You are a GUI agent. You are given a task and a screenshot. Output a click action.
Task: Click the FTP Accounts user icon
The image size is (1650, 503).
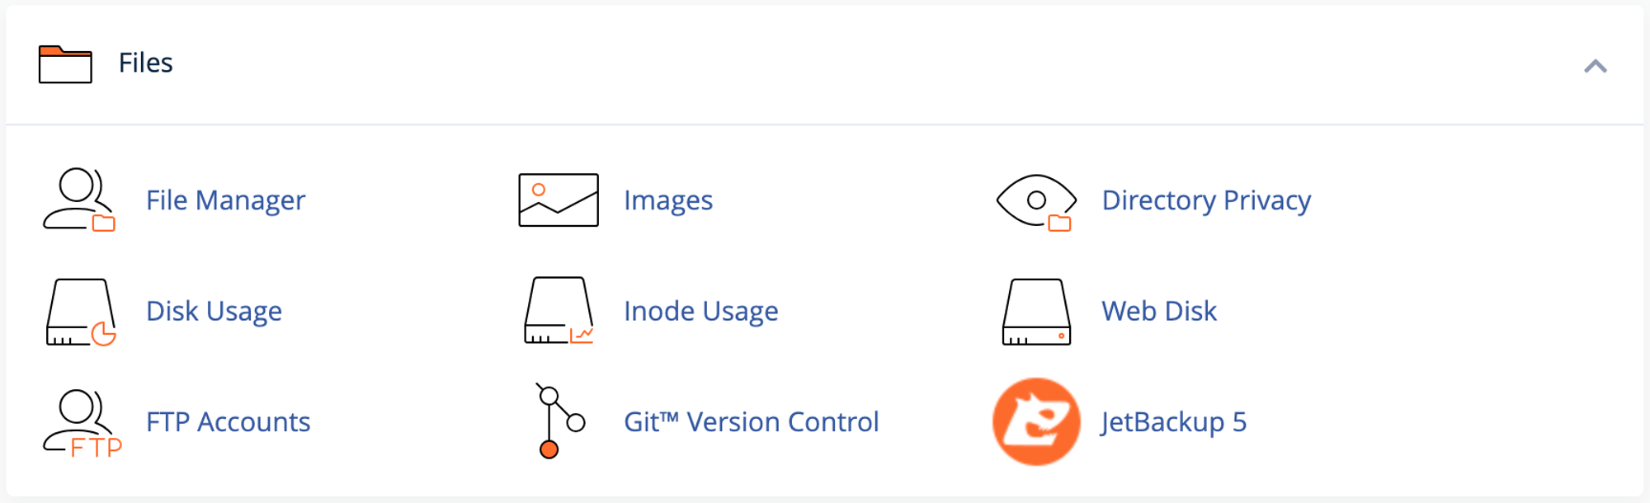pyautogui.click(x=81, y=422)
